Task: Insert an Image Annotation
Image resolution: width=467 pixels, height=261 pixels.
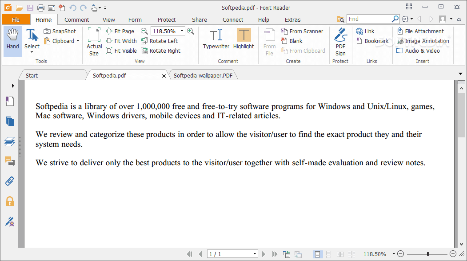Action: click(423, 41)
